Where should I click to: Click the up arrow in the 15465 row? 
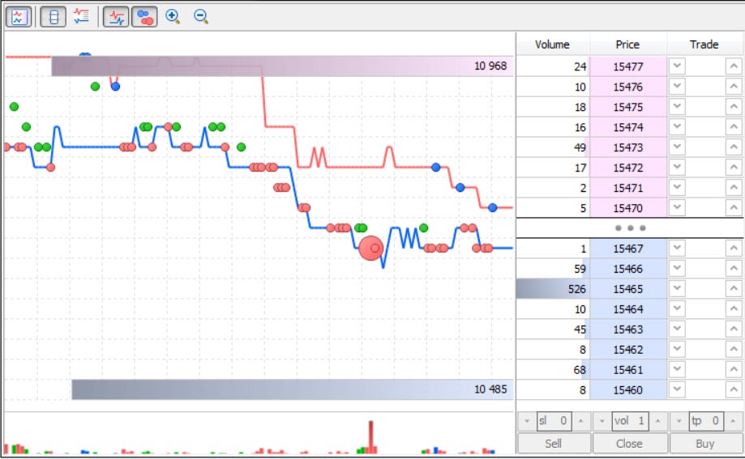734,289
